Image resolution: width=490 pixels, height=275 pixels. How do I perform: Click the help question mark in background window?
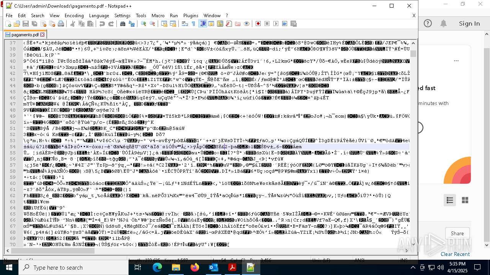(x=428, y=23)
